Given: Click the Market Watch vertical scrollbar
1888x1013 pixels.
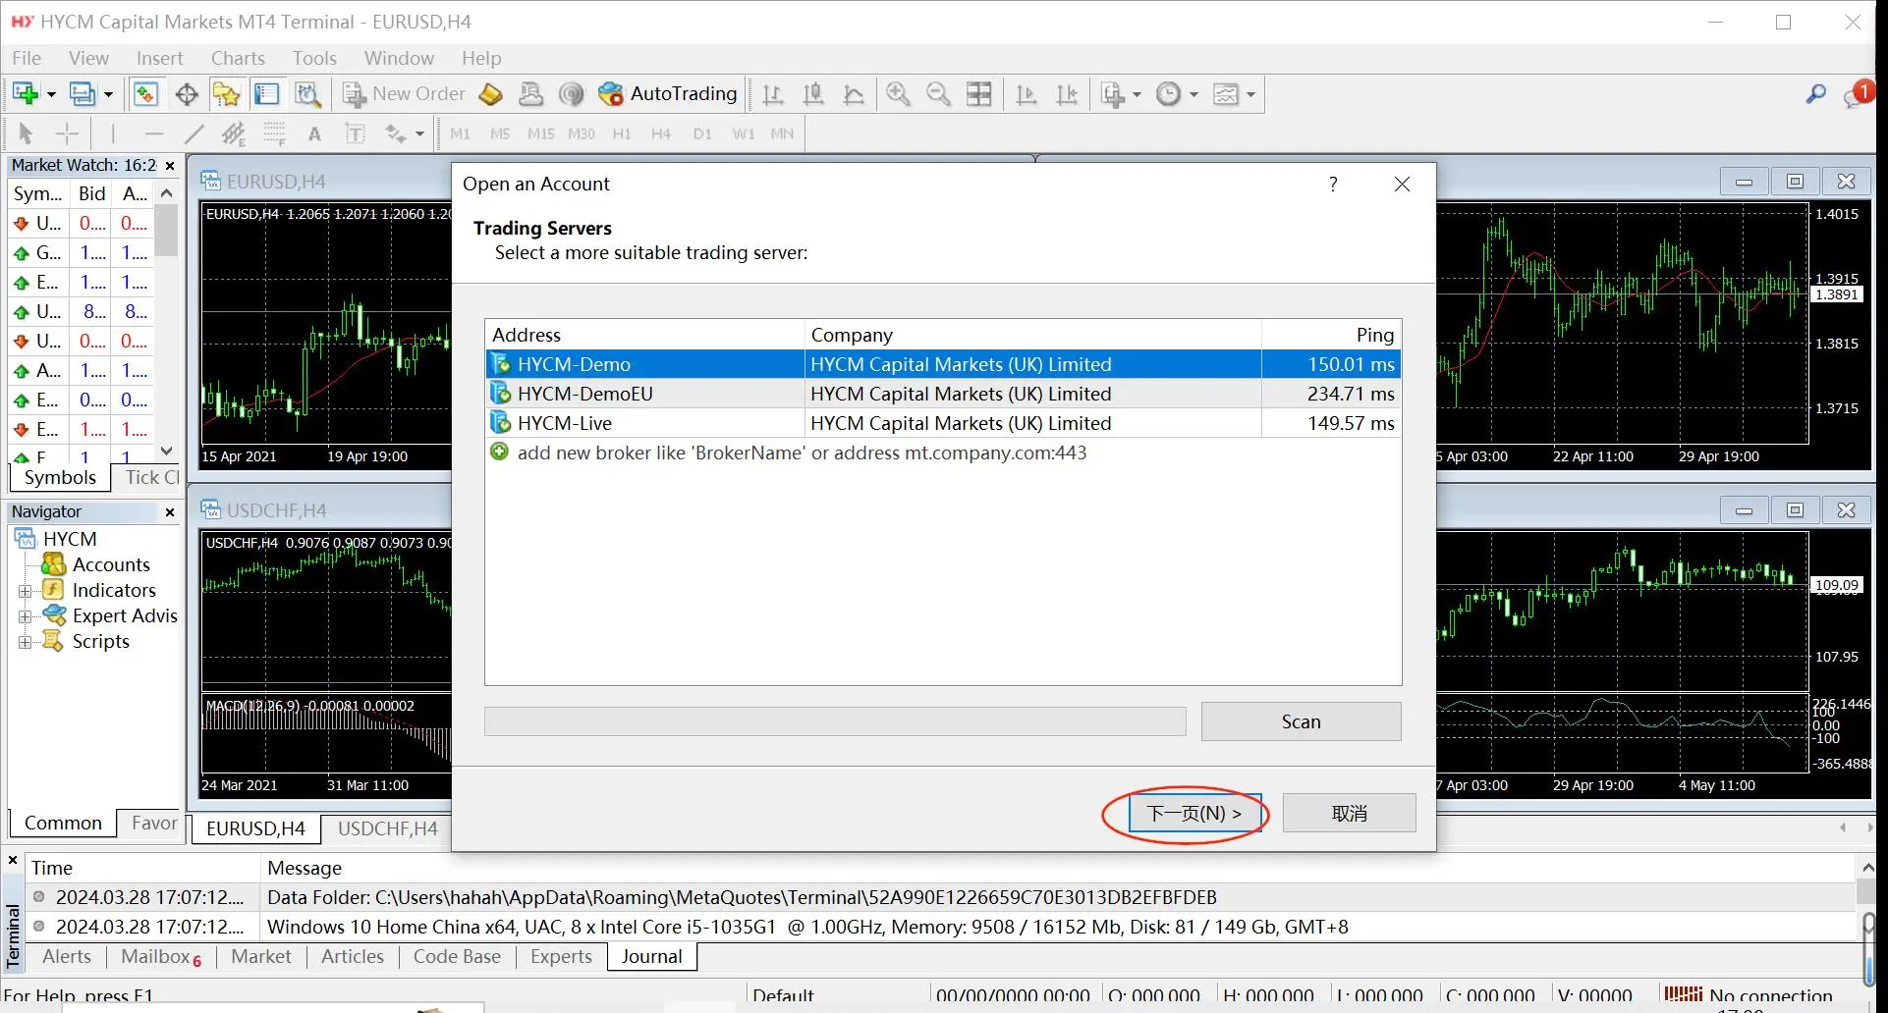Looking at the screenshot, I should (167, 322).
